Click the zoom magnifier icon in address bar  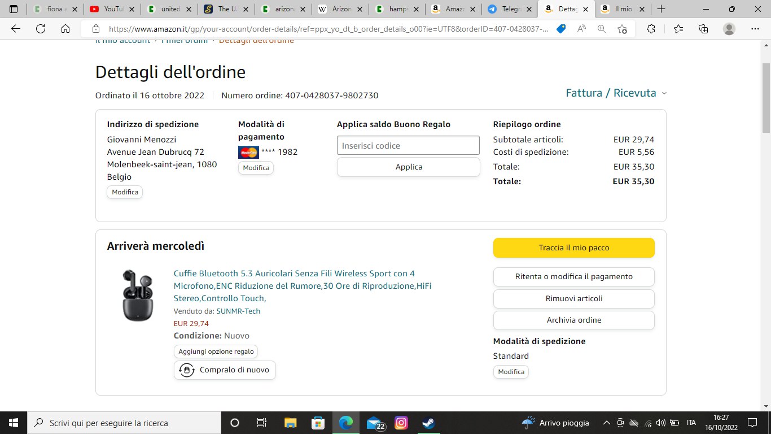(602, 29)
